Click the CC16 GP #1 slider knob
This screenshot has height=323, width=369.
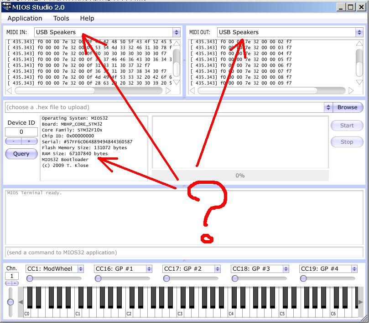[x=98, y=278]
